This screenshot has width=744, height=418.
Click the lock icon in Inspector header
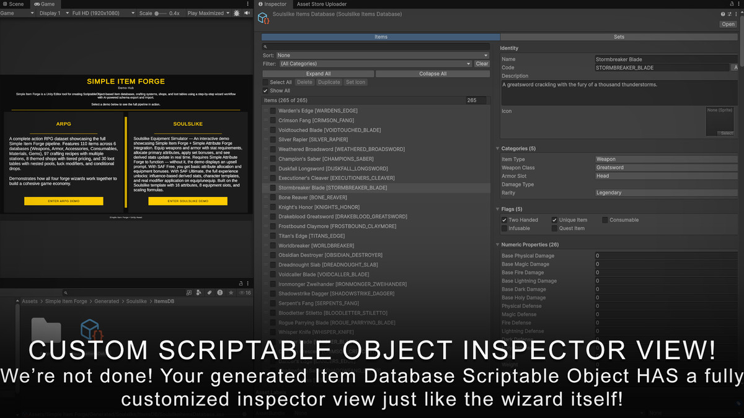[732, 4]
